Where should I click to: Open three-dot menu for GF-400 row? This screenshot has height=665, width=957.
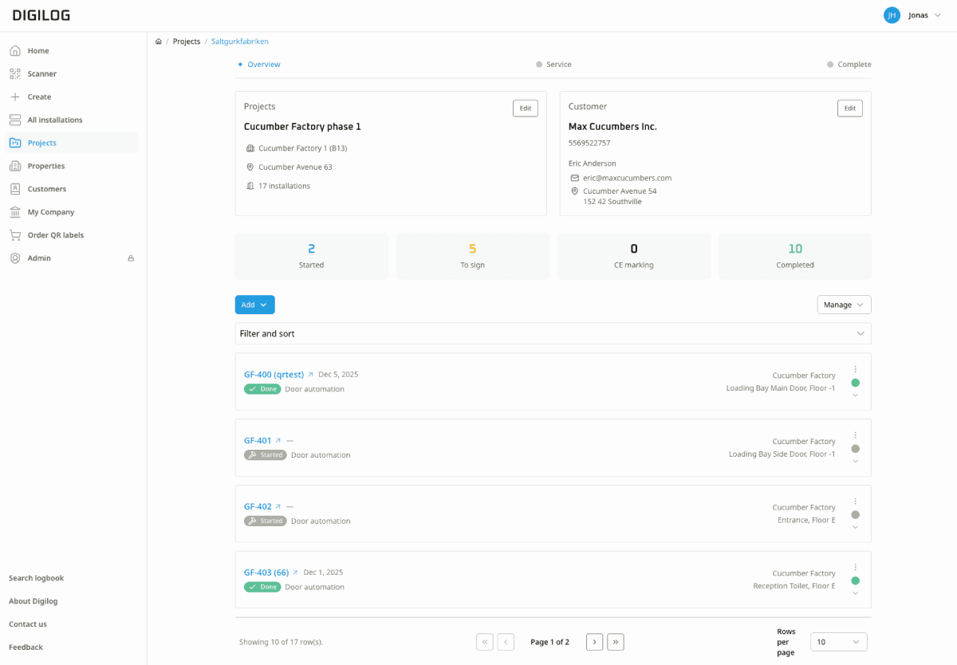855,369
